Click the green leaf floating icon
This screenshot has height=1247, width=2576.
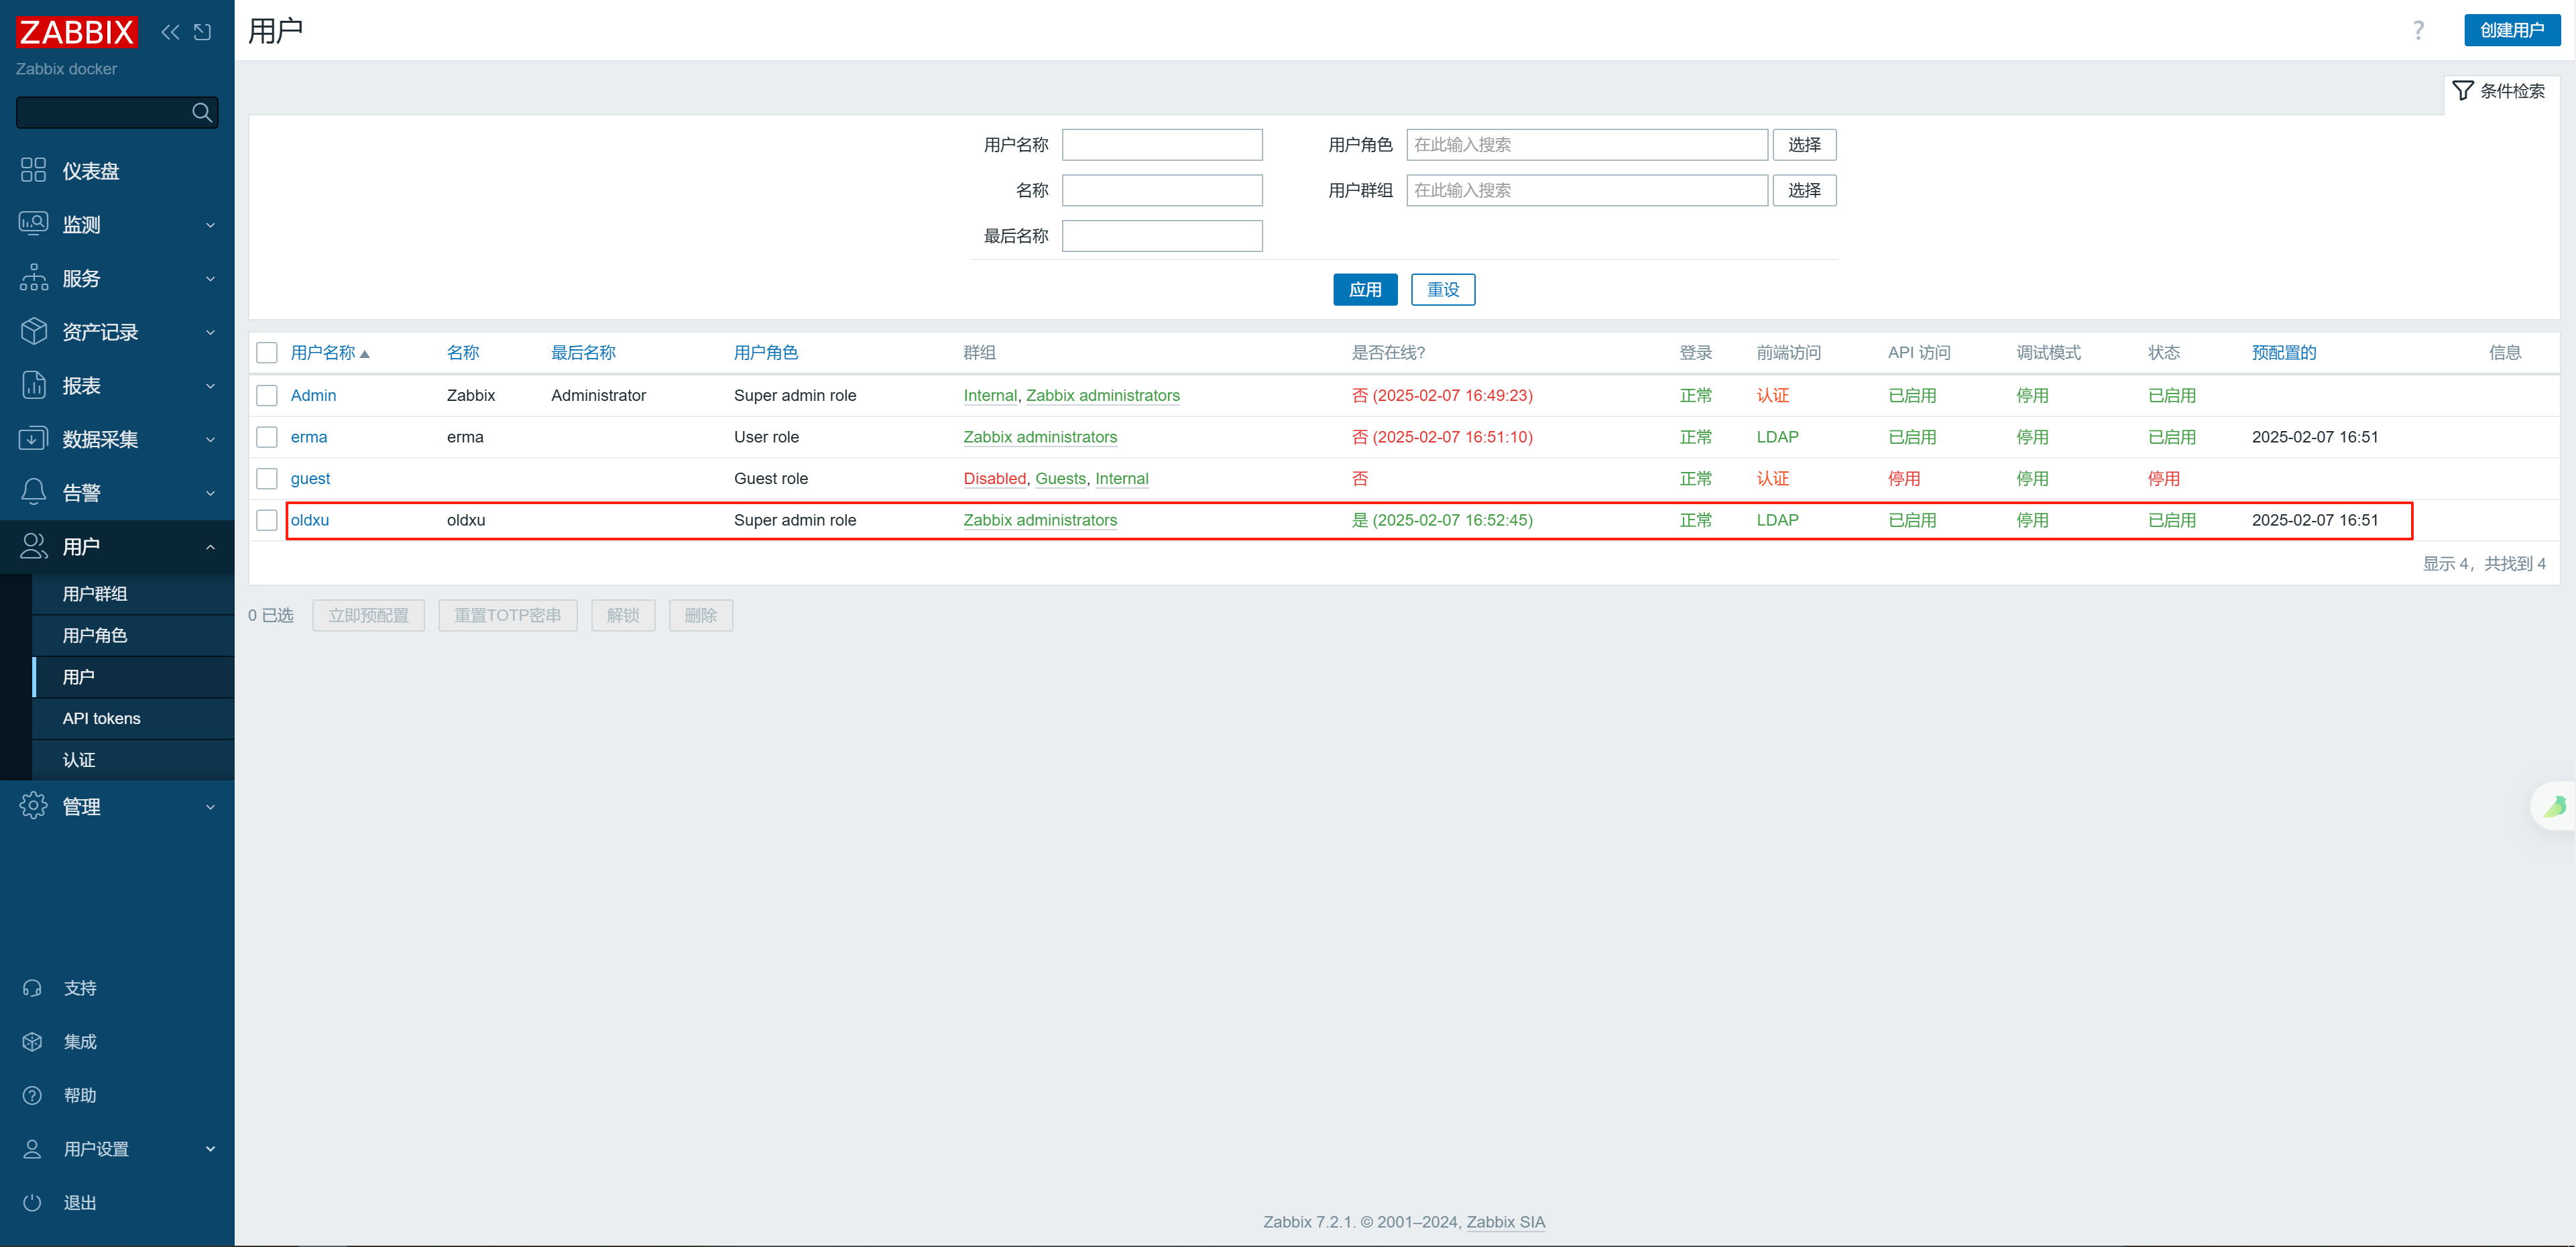[2555, 806]
